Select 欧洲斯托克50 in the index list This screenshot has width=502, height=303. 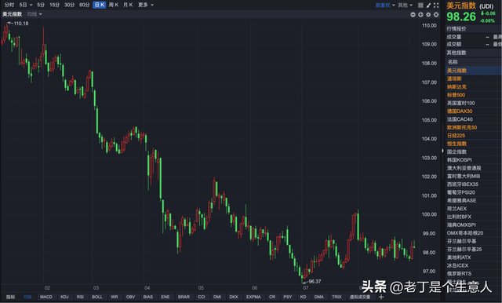pyautogui.click(x=474, y=127)
